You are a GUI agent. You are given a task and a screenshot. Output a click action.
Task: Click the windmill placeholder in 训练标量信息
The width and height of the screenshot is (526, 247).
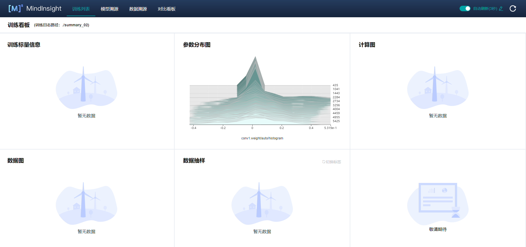[86, 88]
